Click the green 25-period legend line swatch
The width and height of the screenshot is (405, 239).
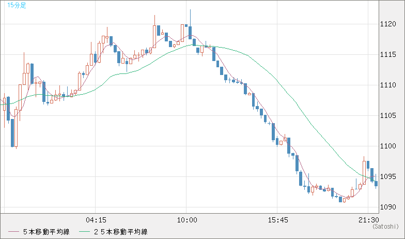coord(84,232)
